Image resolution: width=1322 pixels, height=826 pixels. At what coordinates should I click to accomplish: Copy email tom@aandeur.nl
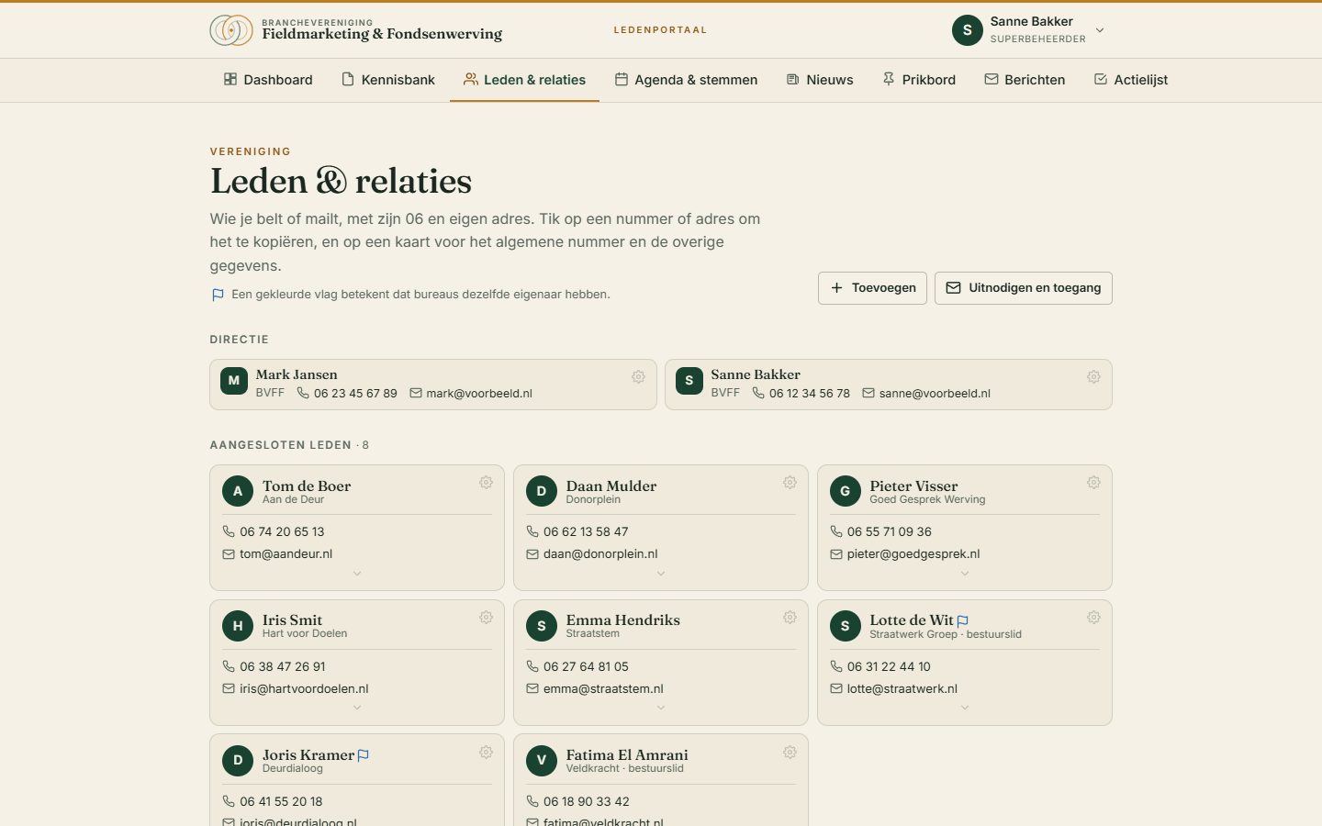(x=277, y=554)
